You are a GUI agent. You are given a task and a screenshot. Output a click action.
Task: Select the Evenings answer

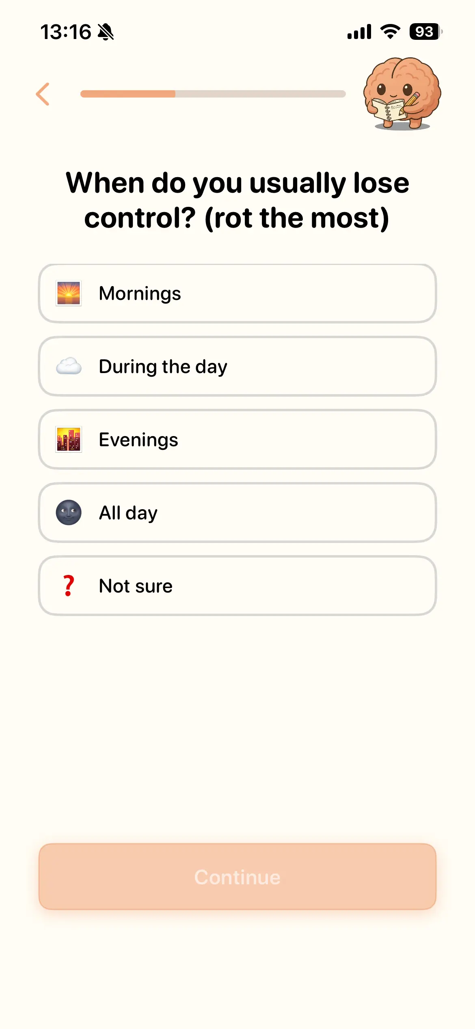237,440
